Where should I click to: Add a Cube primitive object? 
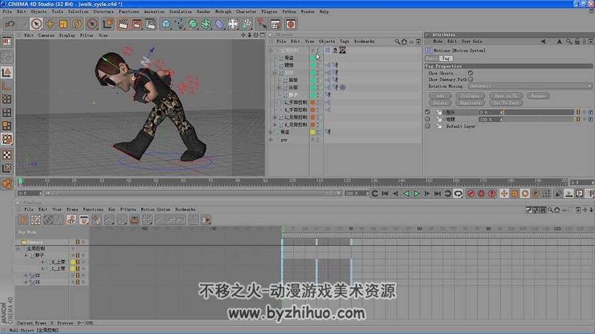[x=166, y=24]
